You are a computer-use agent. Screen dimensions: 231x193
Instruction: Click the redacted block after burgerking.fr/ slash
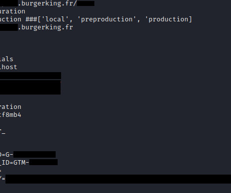(x=85, y=3)
